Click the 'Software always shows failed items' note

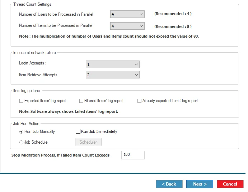coord(69,111)
